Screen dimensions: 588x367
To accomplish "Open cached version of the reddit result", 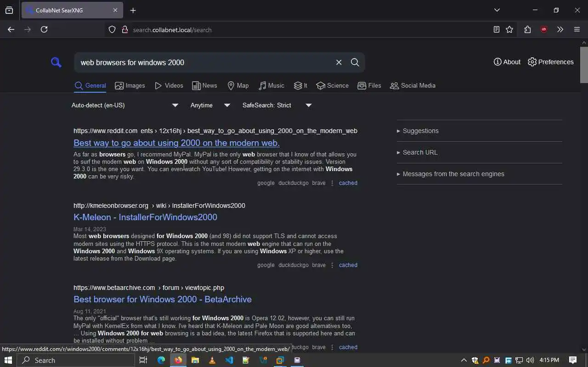I will click(x=348, y=183).
